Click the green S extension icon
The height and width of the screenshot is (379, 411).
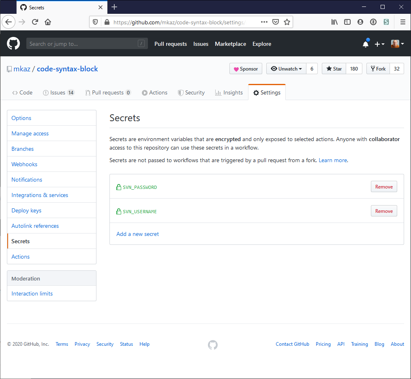[x=386, y=22]
